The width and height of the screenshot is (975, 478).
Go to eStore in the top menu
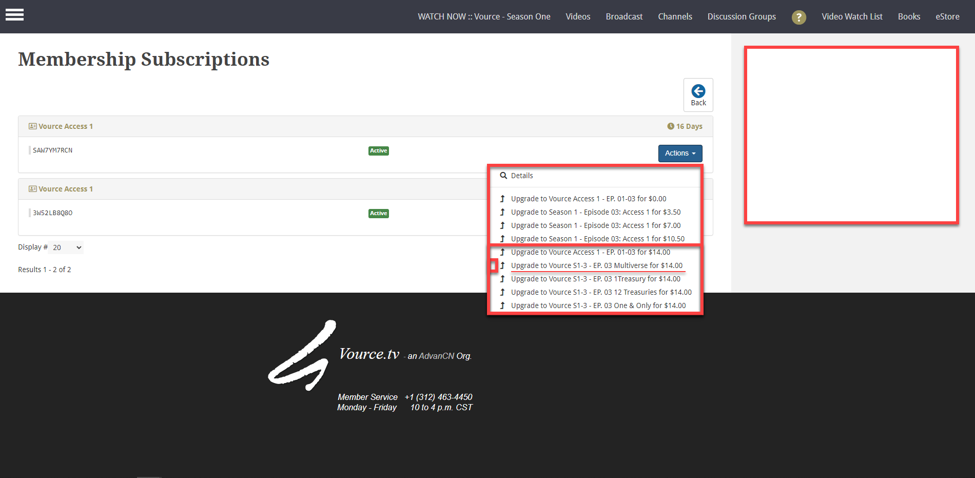(x=947, y=16)
